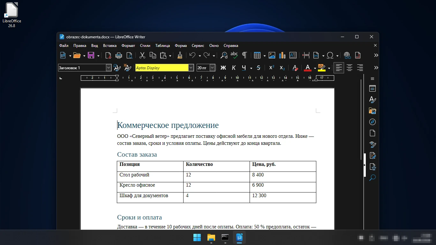Click the Print icon
436x245 pixels.
(x=119, y=56)
